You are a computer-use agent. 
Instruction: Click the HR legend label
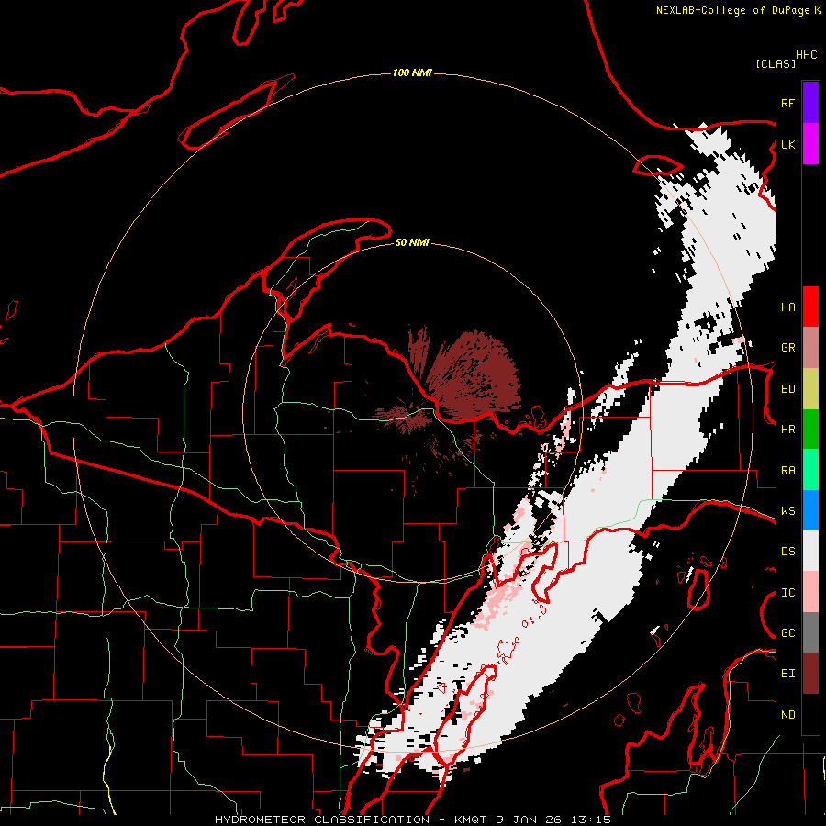point(787,430)
